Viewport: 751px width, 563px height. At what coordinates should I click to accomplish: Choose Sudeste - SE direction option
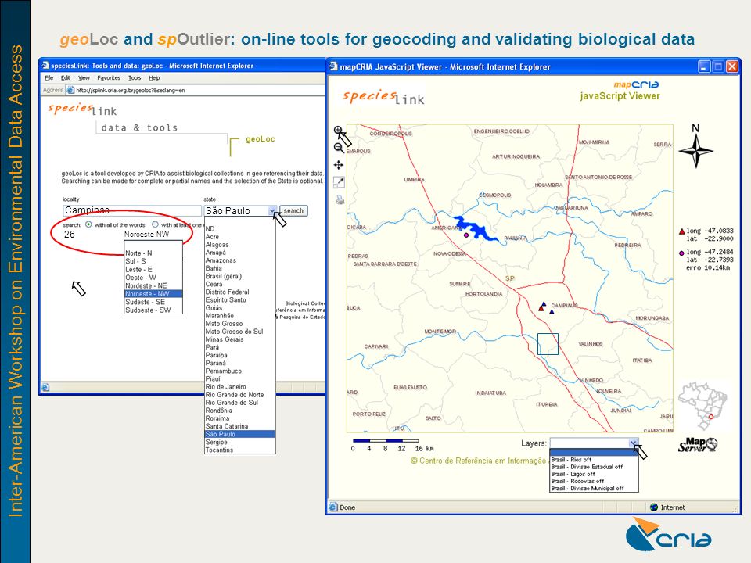click(x=153, y=302)
